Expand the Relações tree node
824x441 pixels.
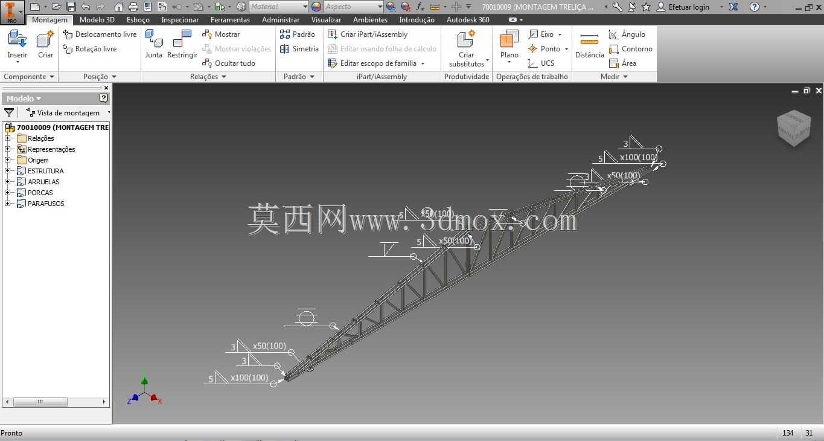coord(8,138)
